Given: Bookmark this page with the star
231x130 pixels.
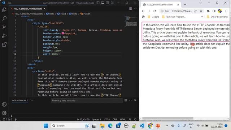Looking at the screenshot, I should 201,11.
